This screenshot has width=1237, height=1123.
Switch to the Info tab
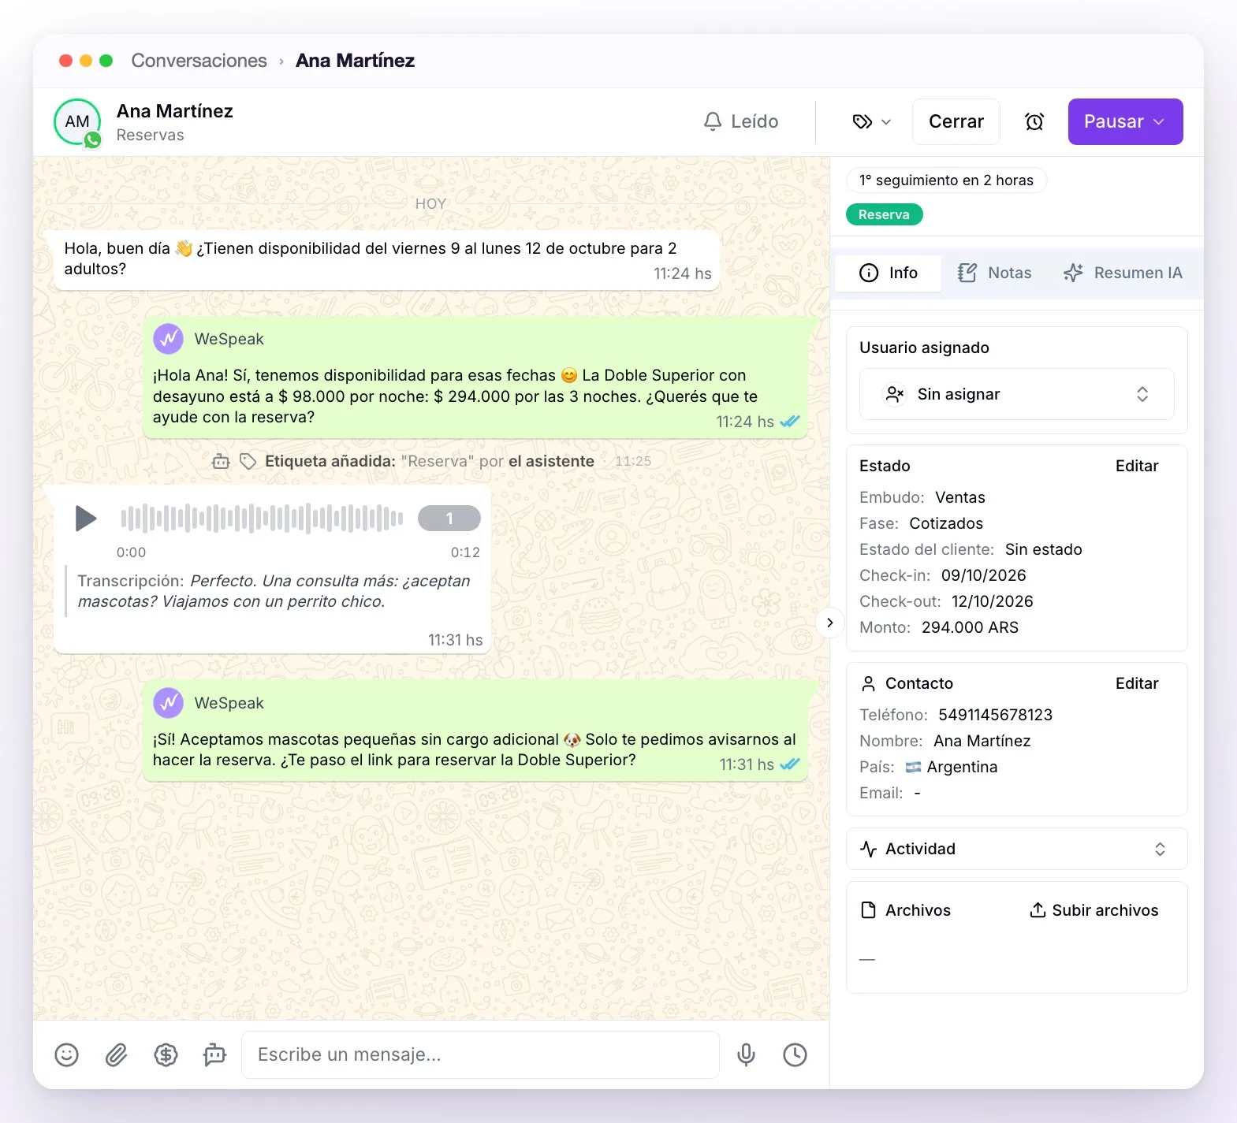tap(889, 273)
